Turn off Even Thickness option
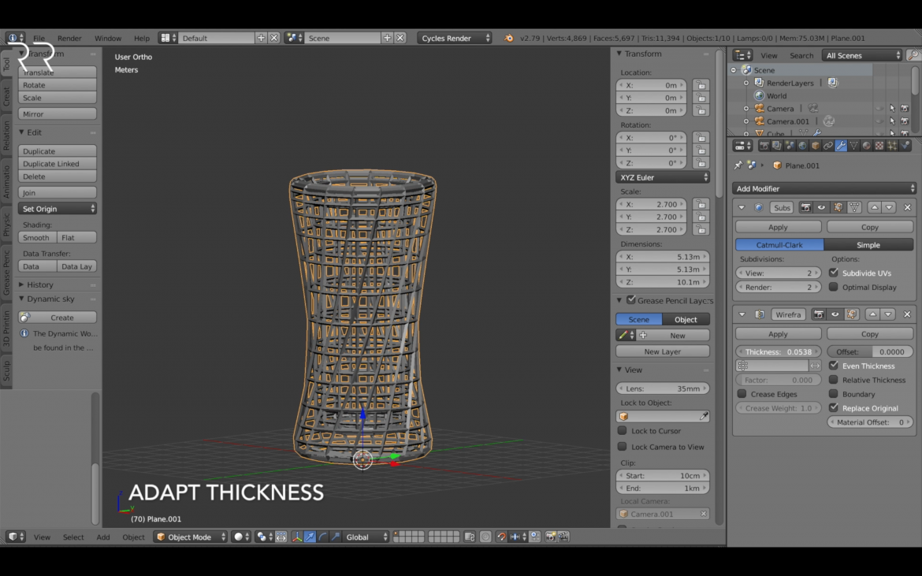 (834, 366)
